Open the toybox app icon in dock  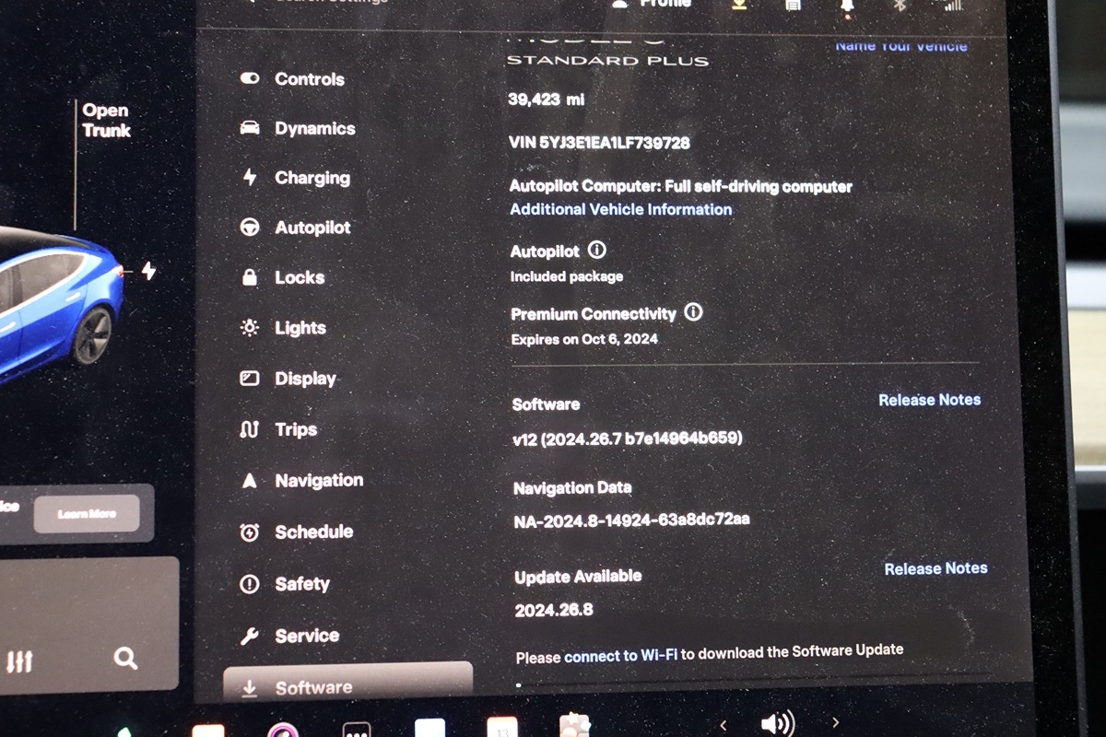point(575,724)
